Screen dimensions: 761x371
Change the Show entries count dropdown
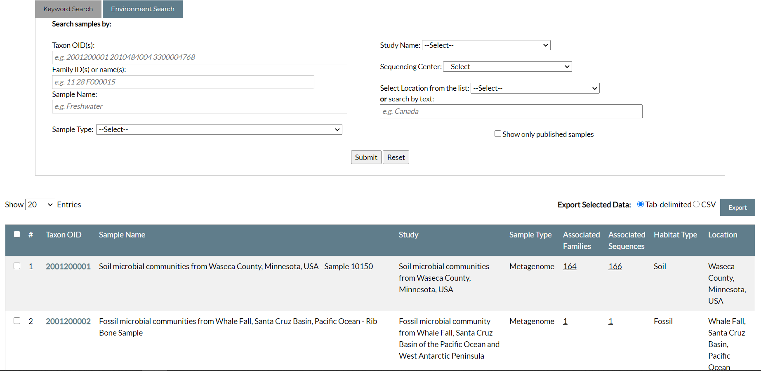pyautogui.click(x=40, y=204)
